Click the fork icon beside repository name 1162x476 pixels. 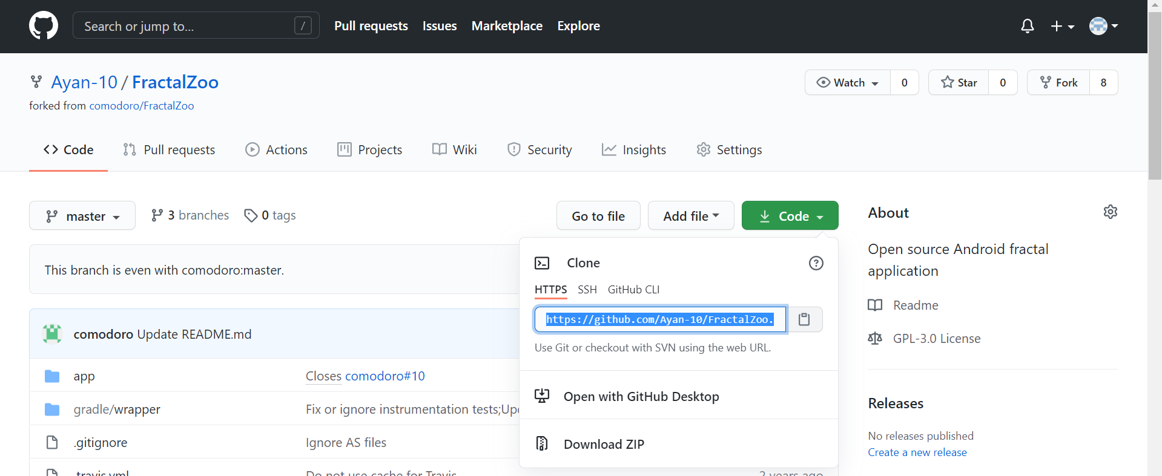tap(36, 82)
